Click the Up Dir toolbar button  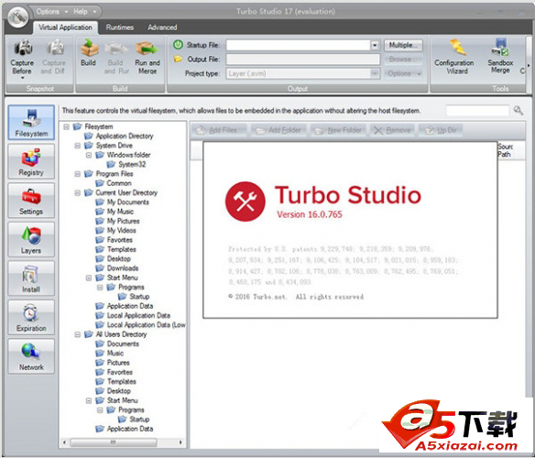coord(441,130)
